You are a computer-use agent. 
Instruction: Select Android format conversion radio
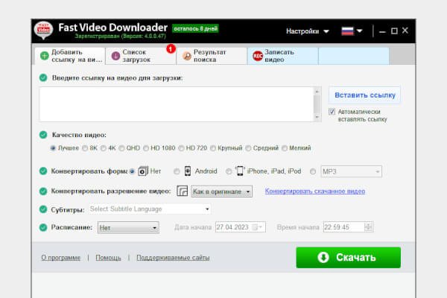pyautogui.click(x=177, y=171)
